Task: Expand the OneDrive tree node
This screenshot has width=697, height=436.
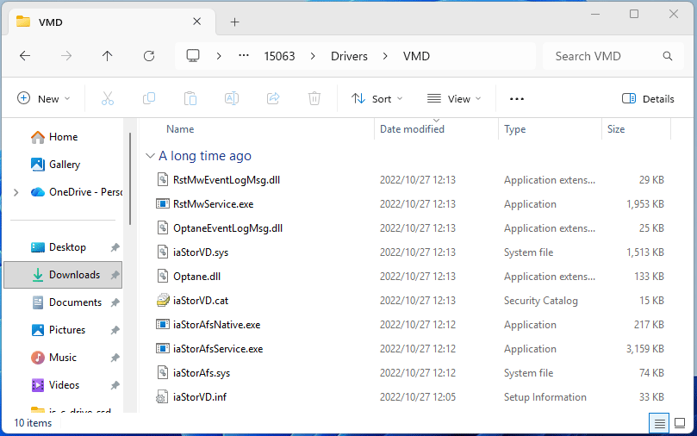Action: point(16,192)
